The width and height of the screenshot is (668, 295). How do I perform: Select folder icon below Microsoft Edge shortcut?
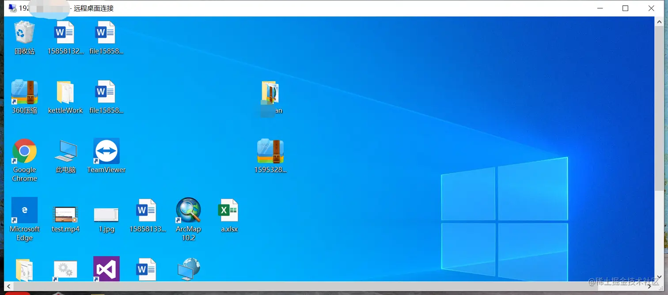(x=24, y=269)
